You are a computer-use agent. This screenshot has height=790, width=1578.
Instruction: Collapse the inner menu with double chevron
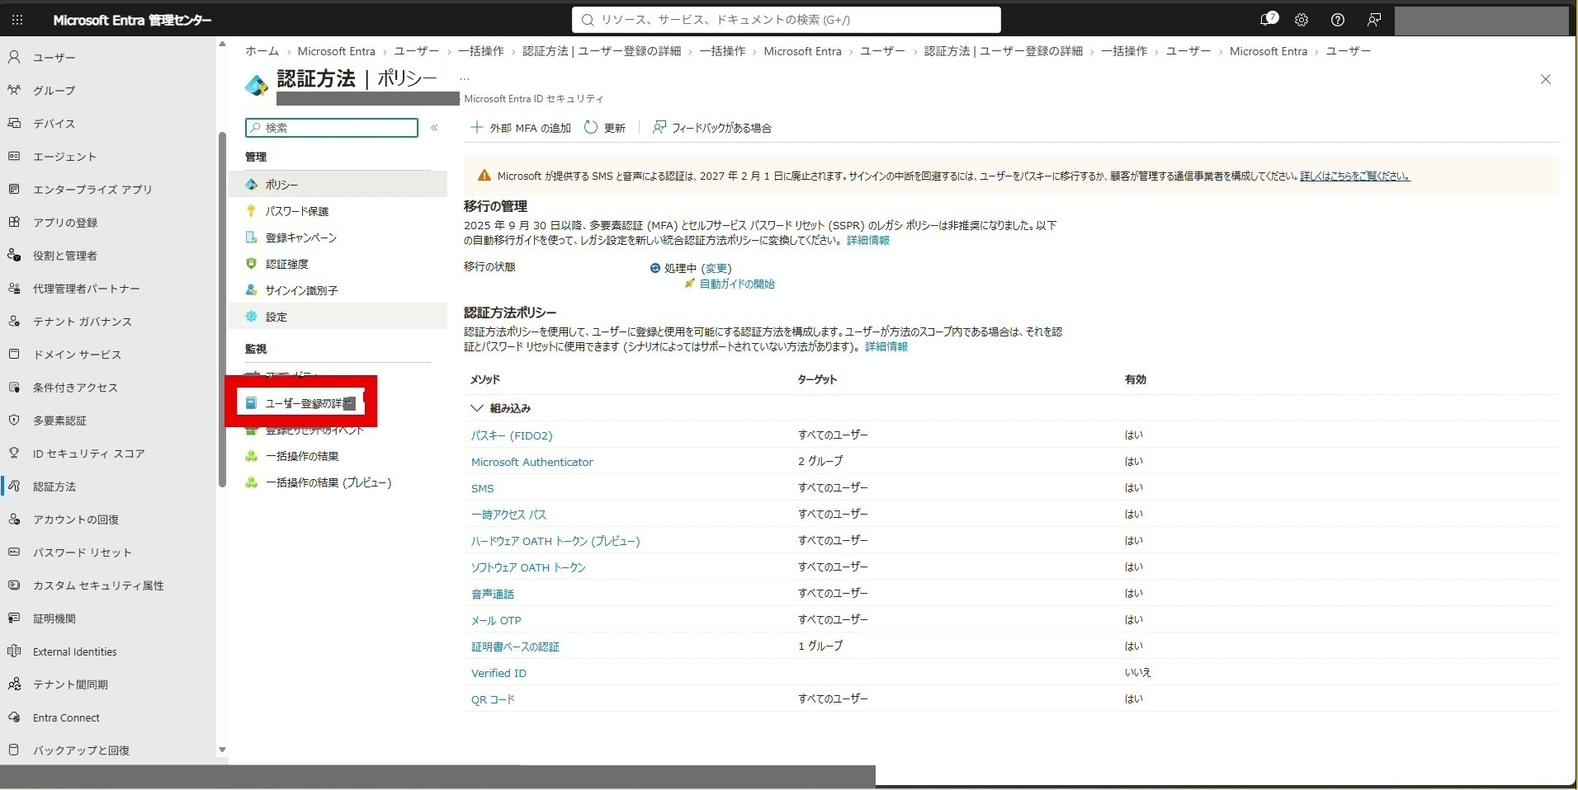[x=434, y=128]
